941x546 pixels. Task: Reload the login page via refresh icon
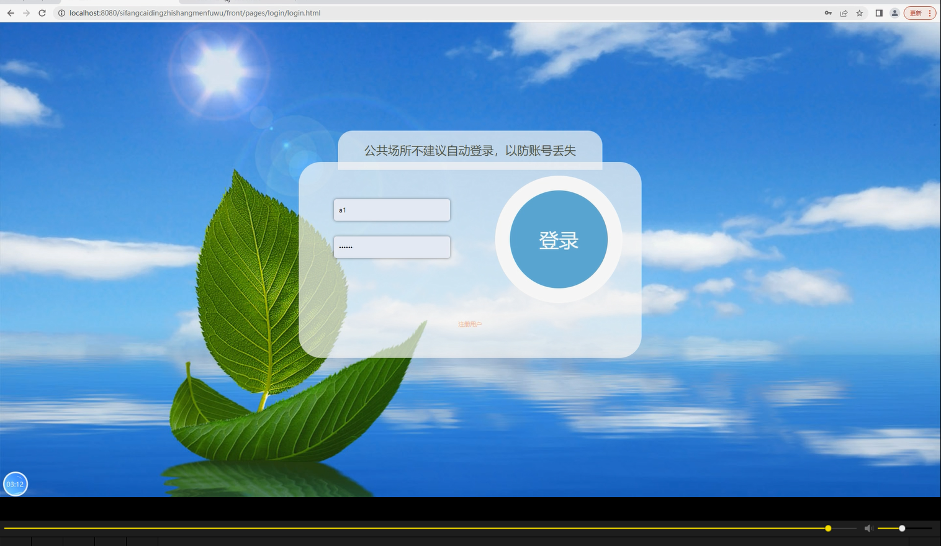42,12
